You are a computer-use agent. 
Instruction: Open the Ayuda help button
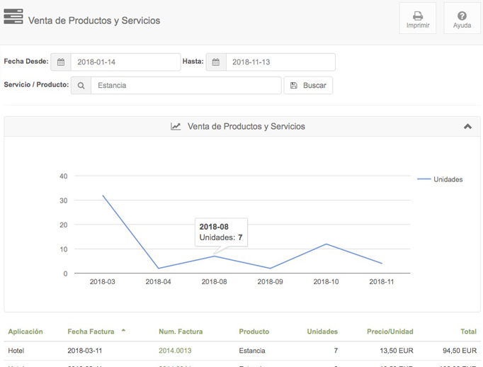(462, 19)
